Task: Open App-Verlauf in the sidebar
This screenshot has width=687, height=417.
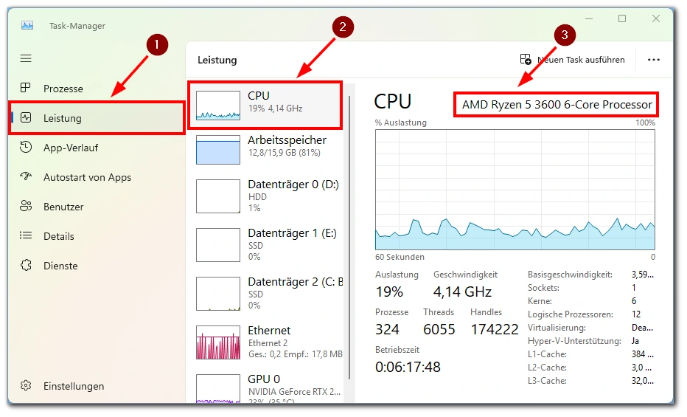Action: pos(97,148)
